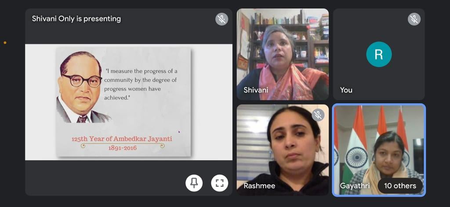Click the You name label

click(346, 90)
